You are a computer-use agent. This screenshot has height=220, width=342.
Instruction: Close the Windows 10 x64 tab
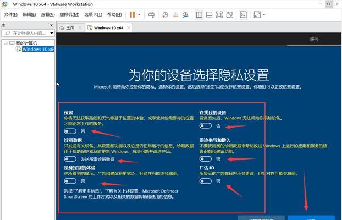[129, 28]
